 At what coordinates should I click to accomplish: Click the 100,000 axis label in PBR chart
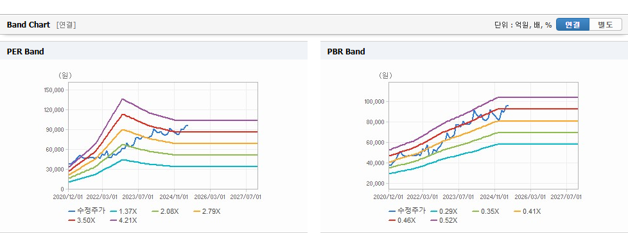coord(374,102)
